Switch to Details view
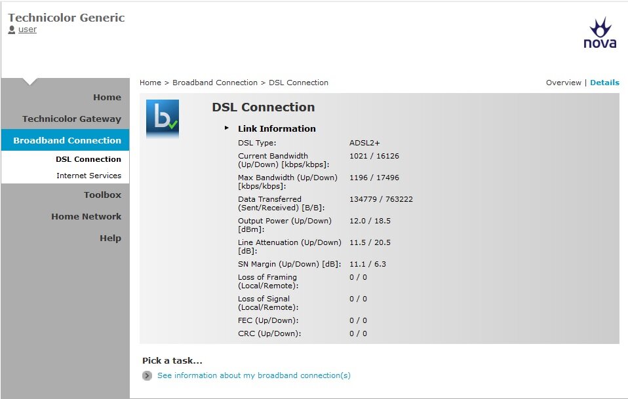628x399 pixels. (604, 83)
